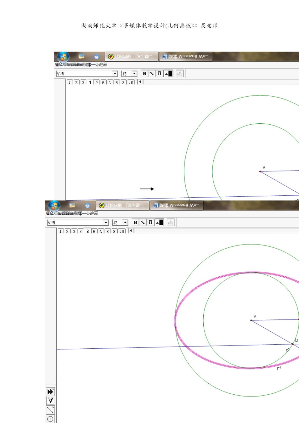Click the page tabs scroll arrow in the pink-ellipse window

pos(131,231)
